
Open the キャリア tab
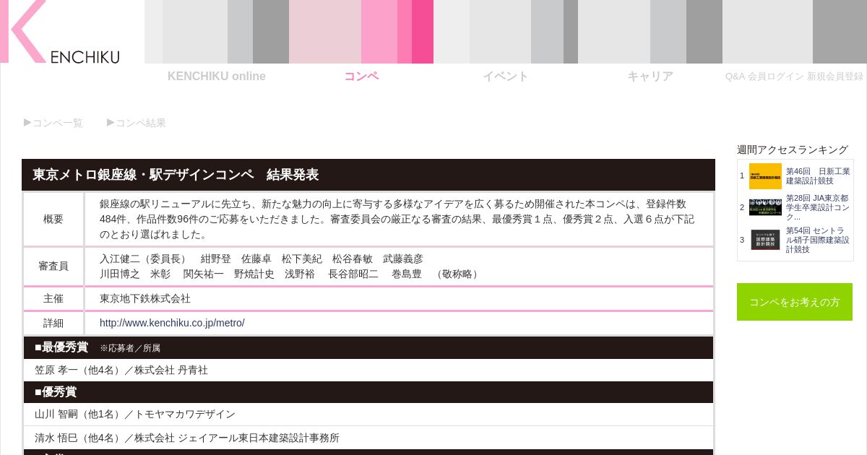coord(650,77)
